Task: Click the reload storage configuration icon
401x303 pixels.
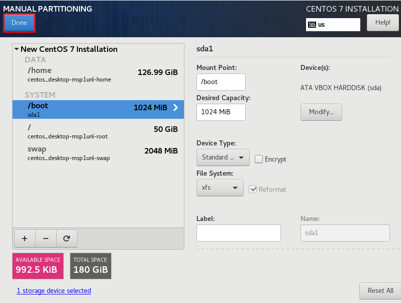Action: [x=66, y=239]
